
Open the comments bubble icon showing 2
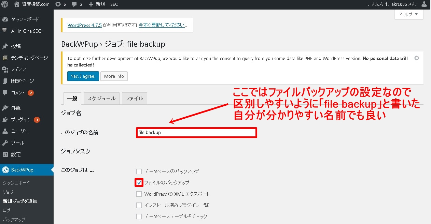74,4
